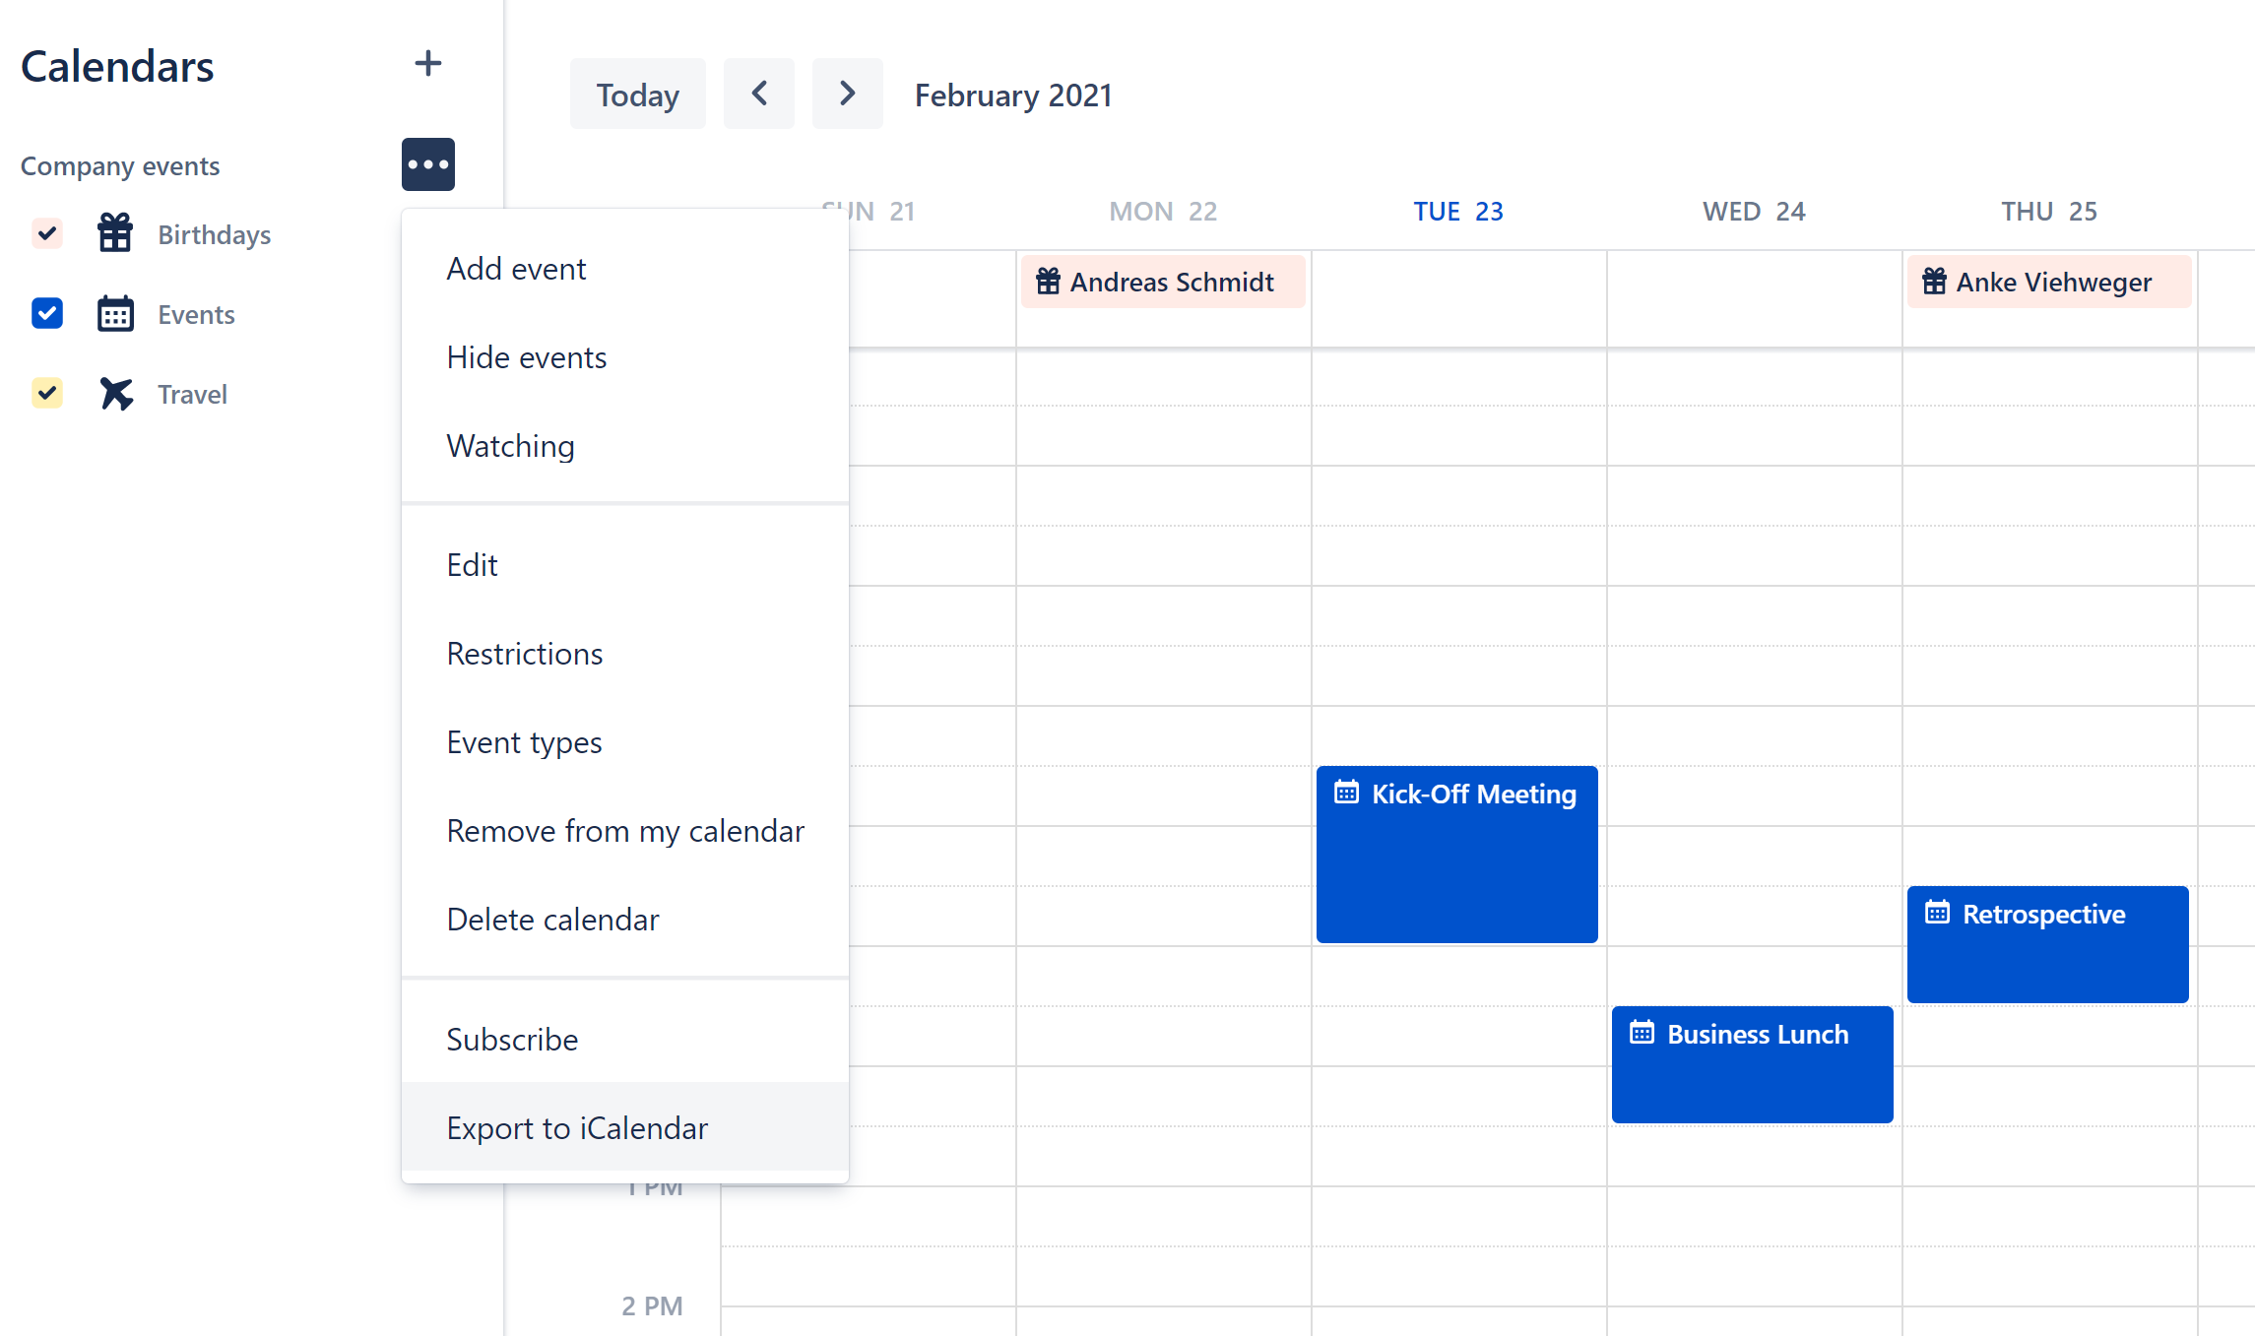Click the Events calendar icon in sidebar
This screenshot has width=2255, height=1336.
(115, 314)
